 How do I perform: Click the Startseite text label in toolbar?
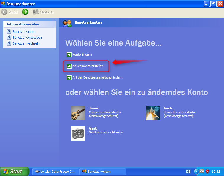click(47, 12)
